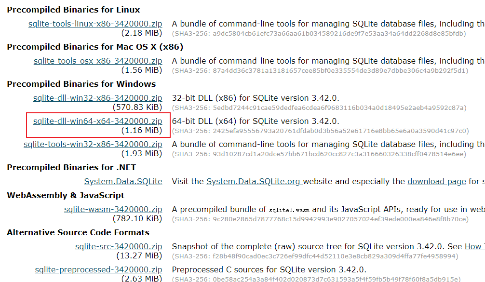Viewport: 485px width, 282px height.
Task: Download sqlite-tools-linux-x86-3420000.zip
Action: click(x=95, y=24)
